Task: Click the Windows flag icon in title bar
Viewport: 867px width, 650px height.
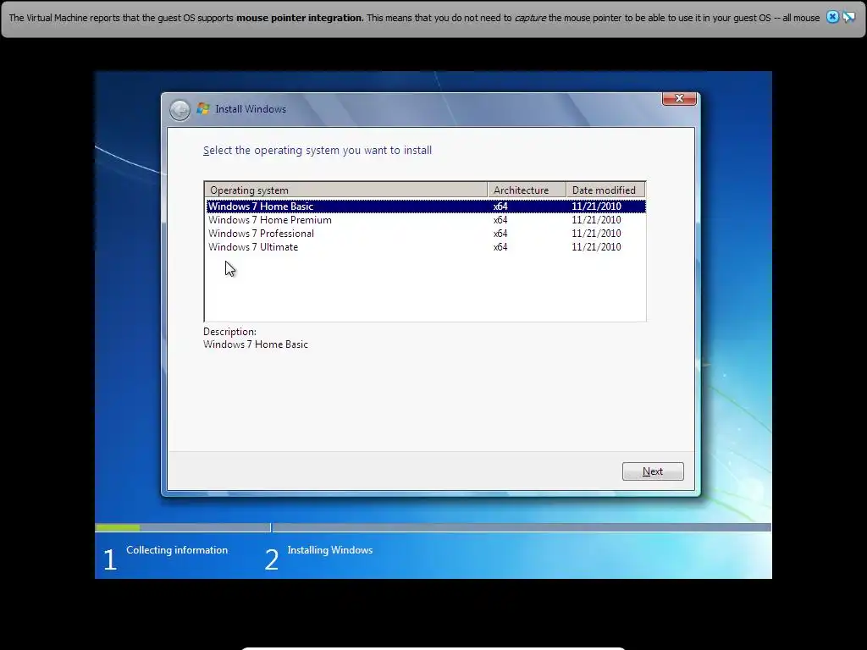Action: 203,109
